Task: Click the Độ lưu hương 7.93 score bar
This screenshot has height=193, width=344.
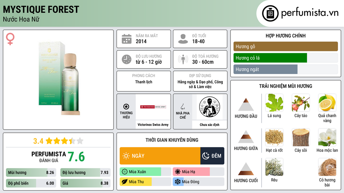Action: pos(85,173)
